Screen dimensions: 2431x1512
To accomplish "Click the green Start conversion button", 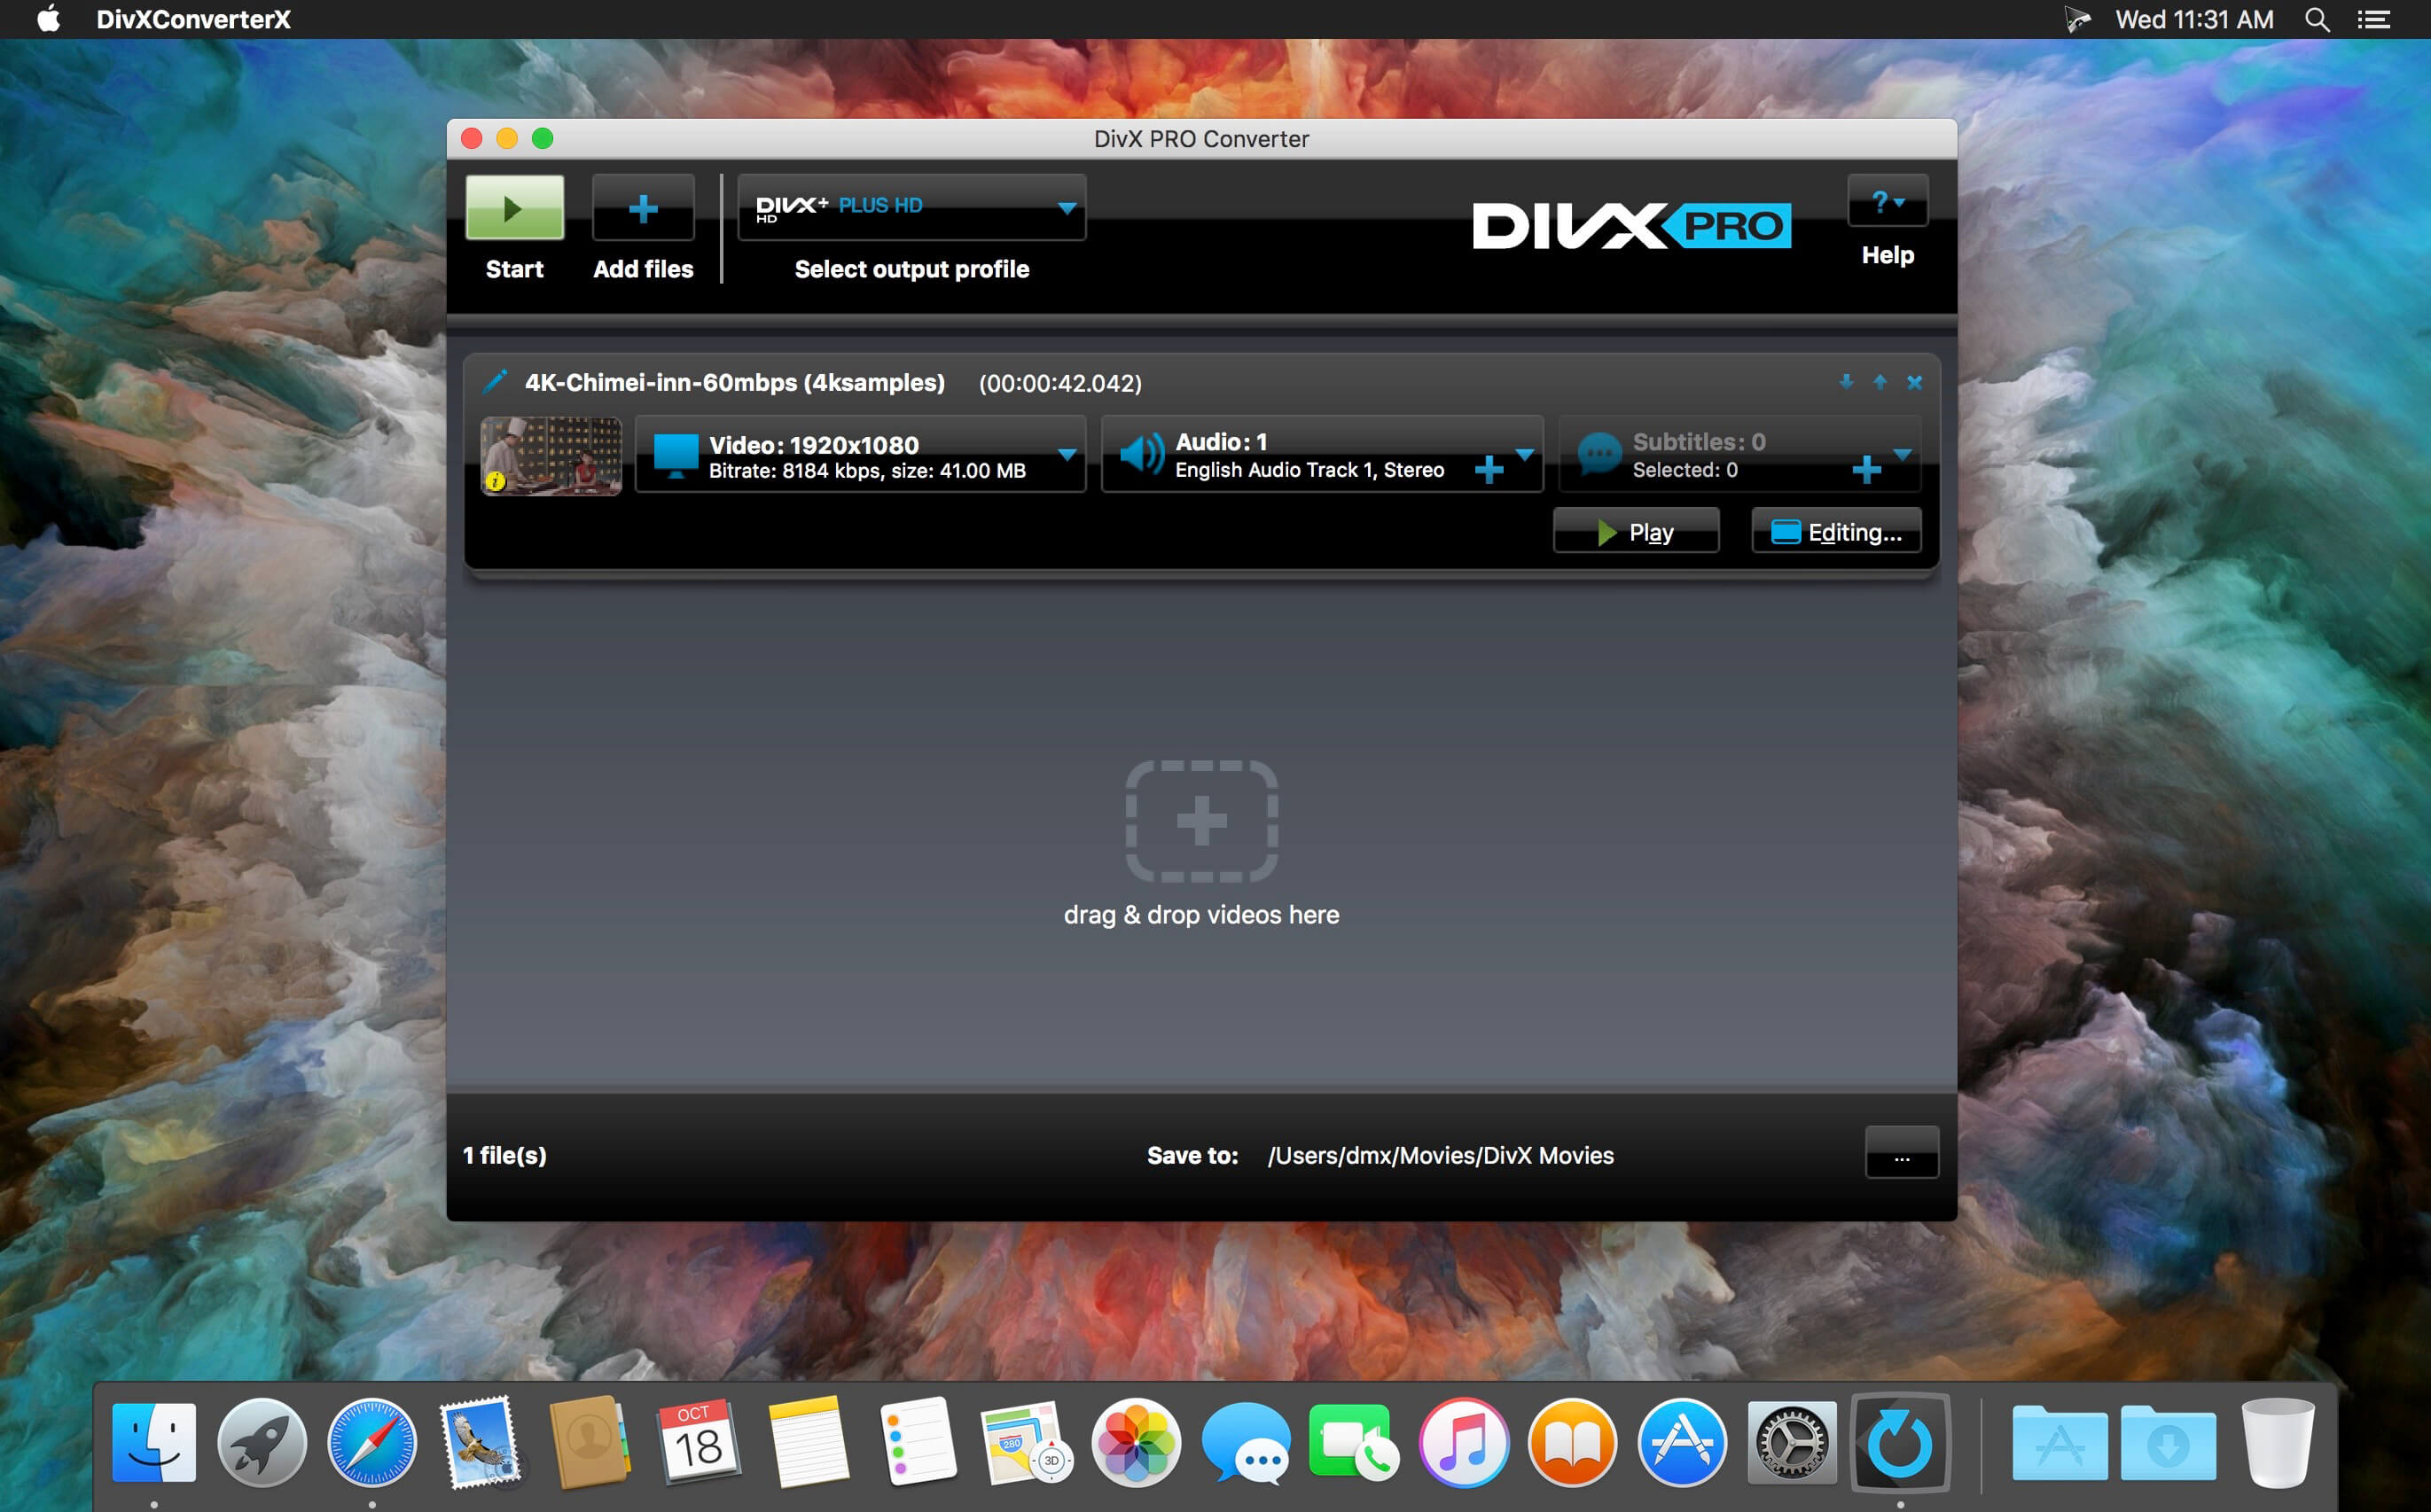I will [514, 208].
